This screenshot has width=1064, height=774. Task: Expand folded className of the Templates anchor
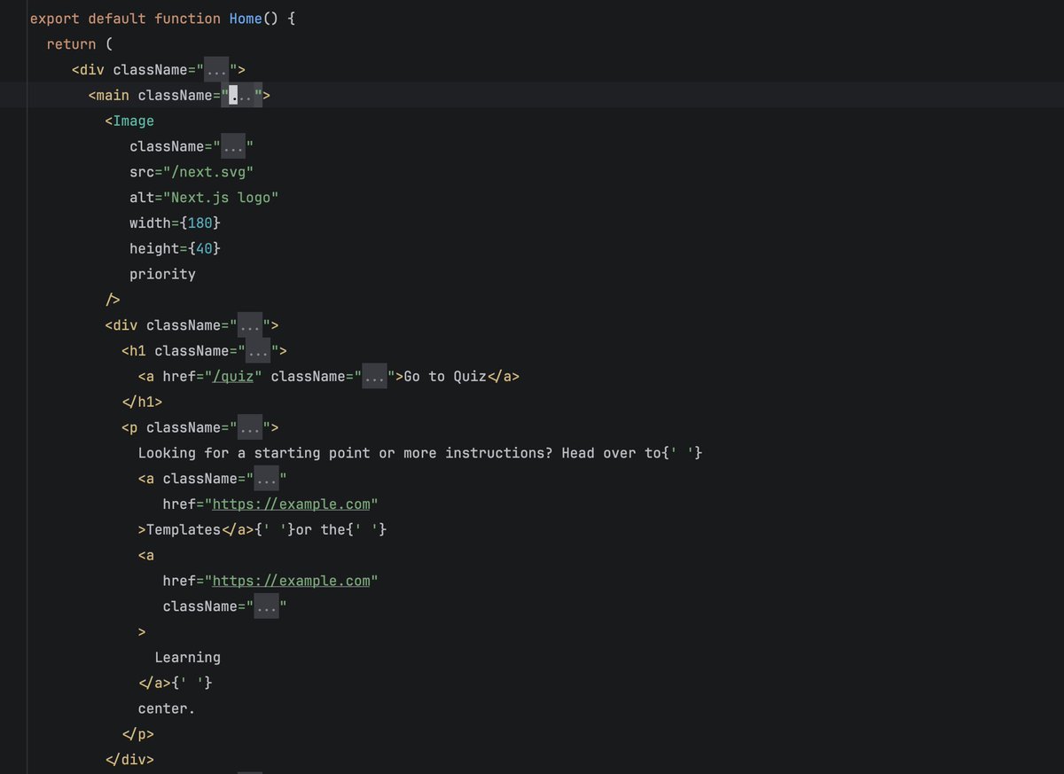(x=267, y=479)
